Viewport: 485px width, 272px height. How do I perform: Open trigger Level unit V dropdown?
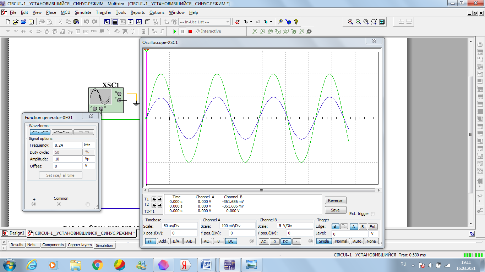coord(374,234)
